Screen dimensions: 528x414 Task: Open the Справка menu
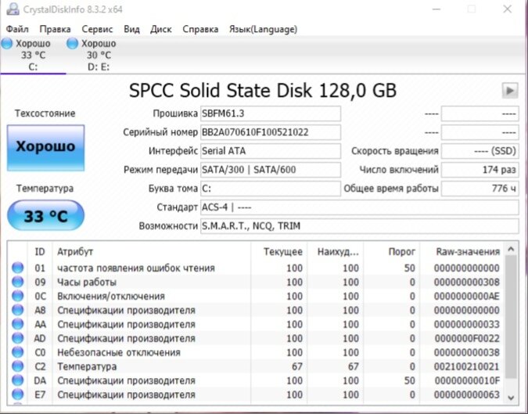[200, 29]
